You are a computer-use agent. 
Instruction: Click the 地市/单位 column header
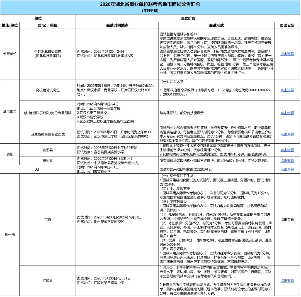pos(10,25)
